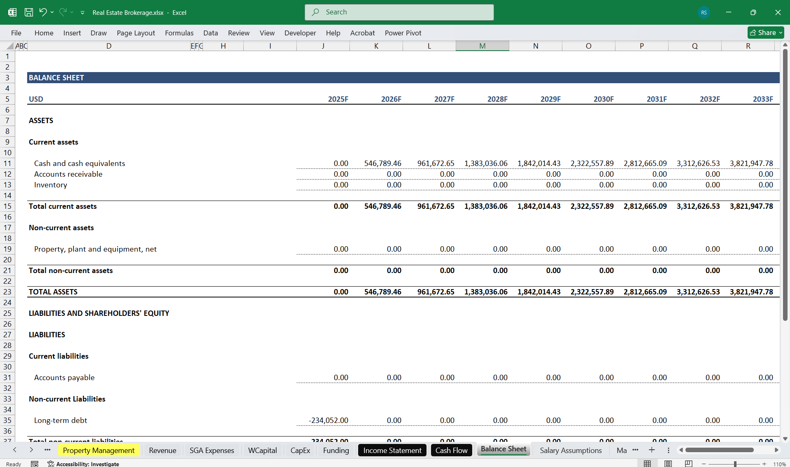Open the Page Layout ribbon tab
This screenshot has height=467, width=790.
click(136, 33)
